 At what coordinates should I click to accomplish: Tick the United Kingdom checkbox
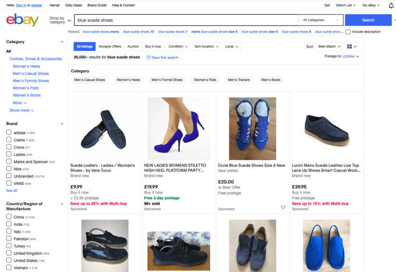pos(9,253)
